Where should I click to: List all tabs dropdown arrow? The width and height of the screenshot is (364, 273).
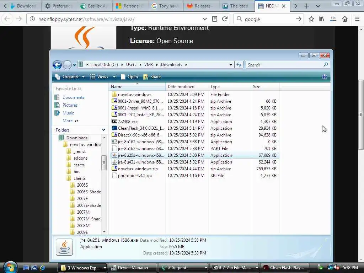tap(318, 6)
